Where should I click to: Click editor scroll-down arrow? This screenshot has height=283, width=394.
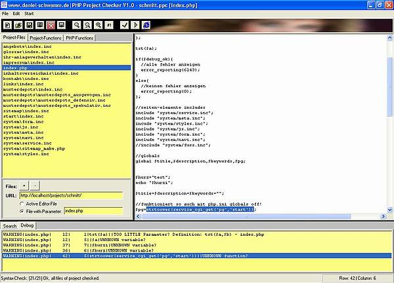pyautogui.click(x=389, y=210)
